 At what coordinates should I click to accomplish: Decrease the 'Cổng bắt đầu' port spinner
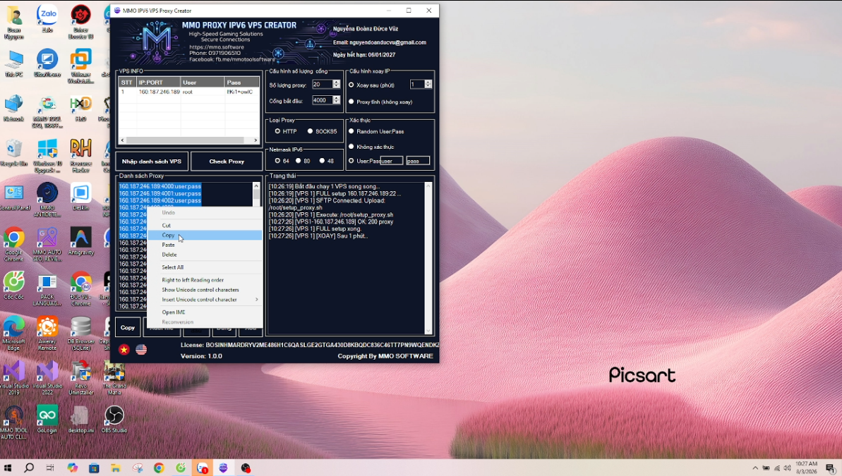[337, 102]
